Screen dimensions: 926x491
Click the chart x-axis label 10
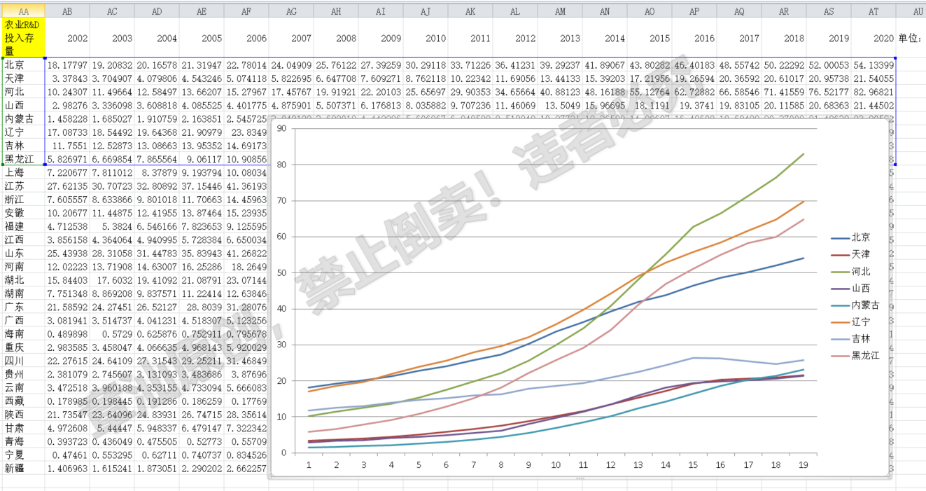[556, 464]
